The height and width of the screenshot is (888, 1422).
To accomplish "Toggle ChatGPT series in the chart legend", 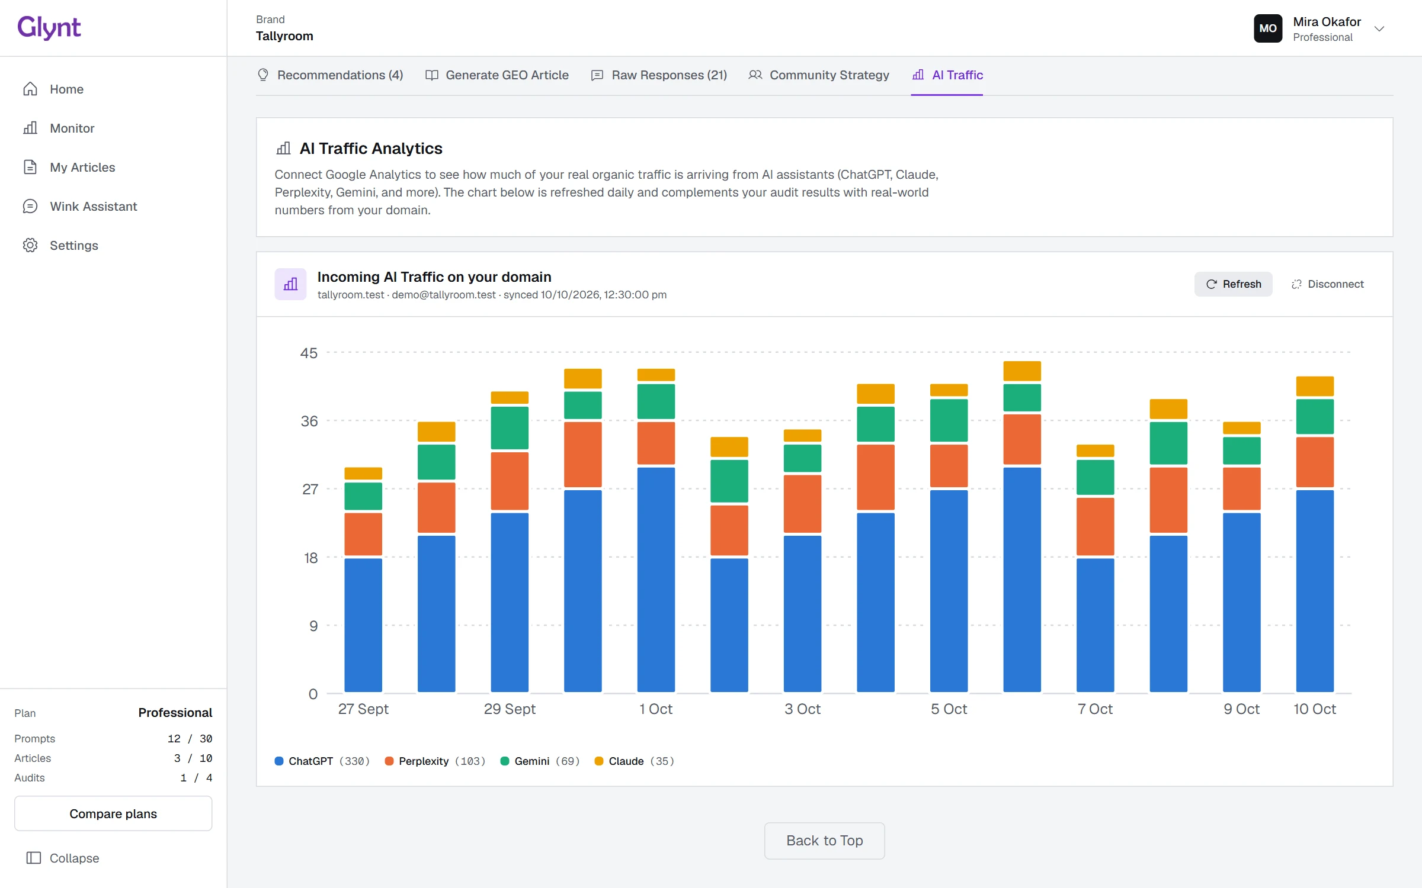I will tap(322, 761).
